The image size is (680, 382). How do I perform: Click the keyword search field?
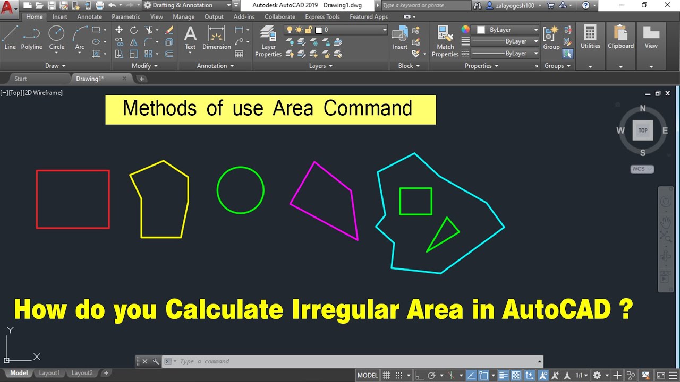(x=426, y=5)
